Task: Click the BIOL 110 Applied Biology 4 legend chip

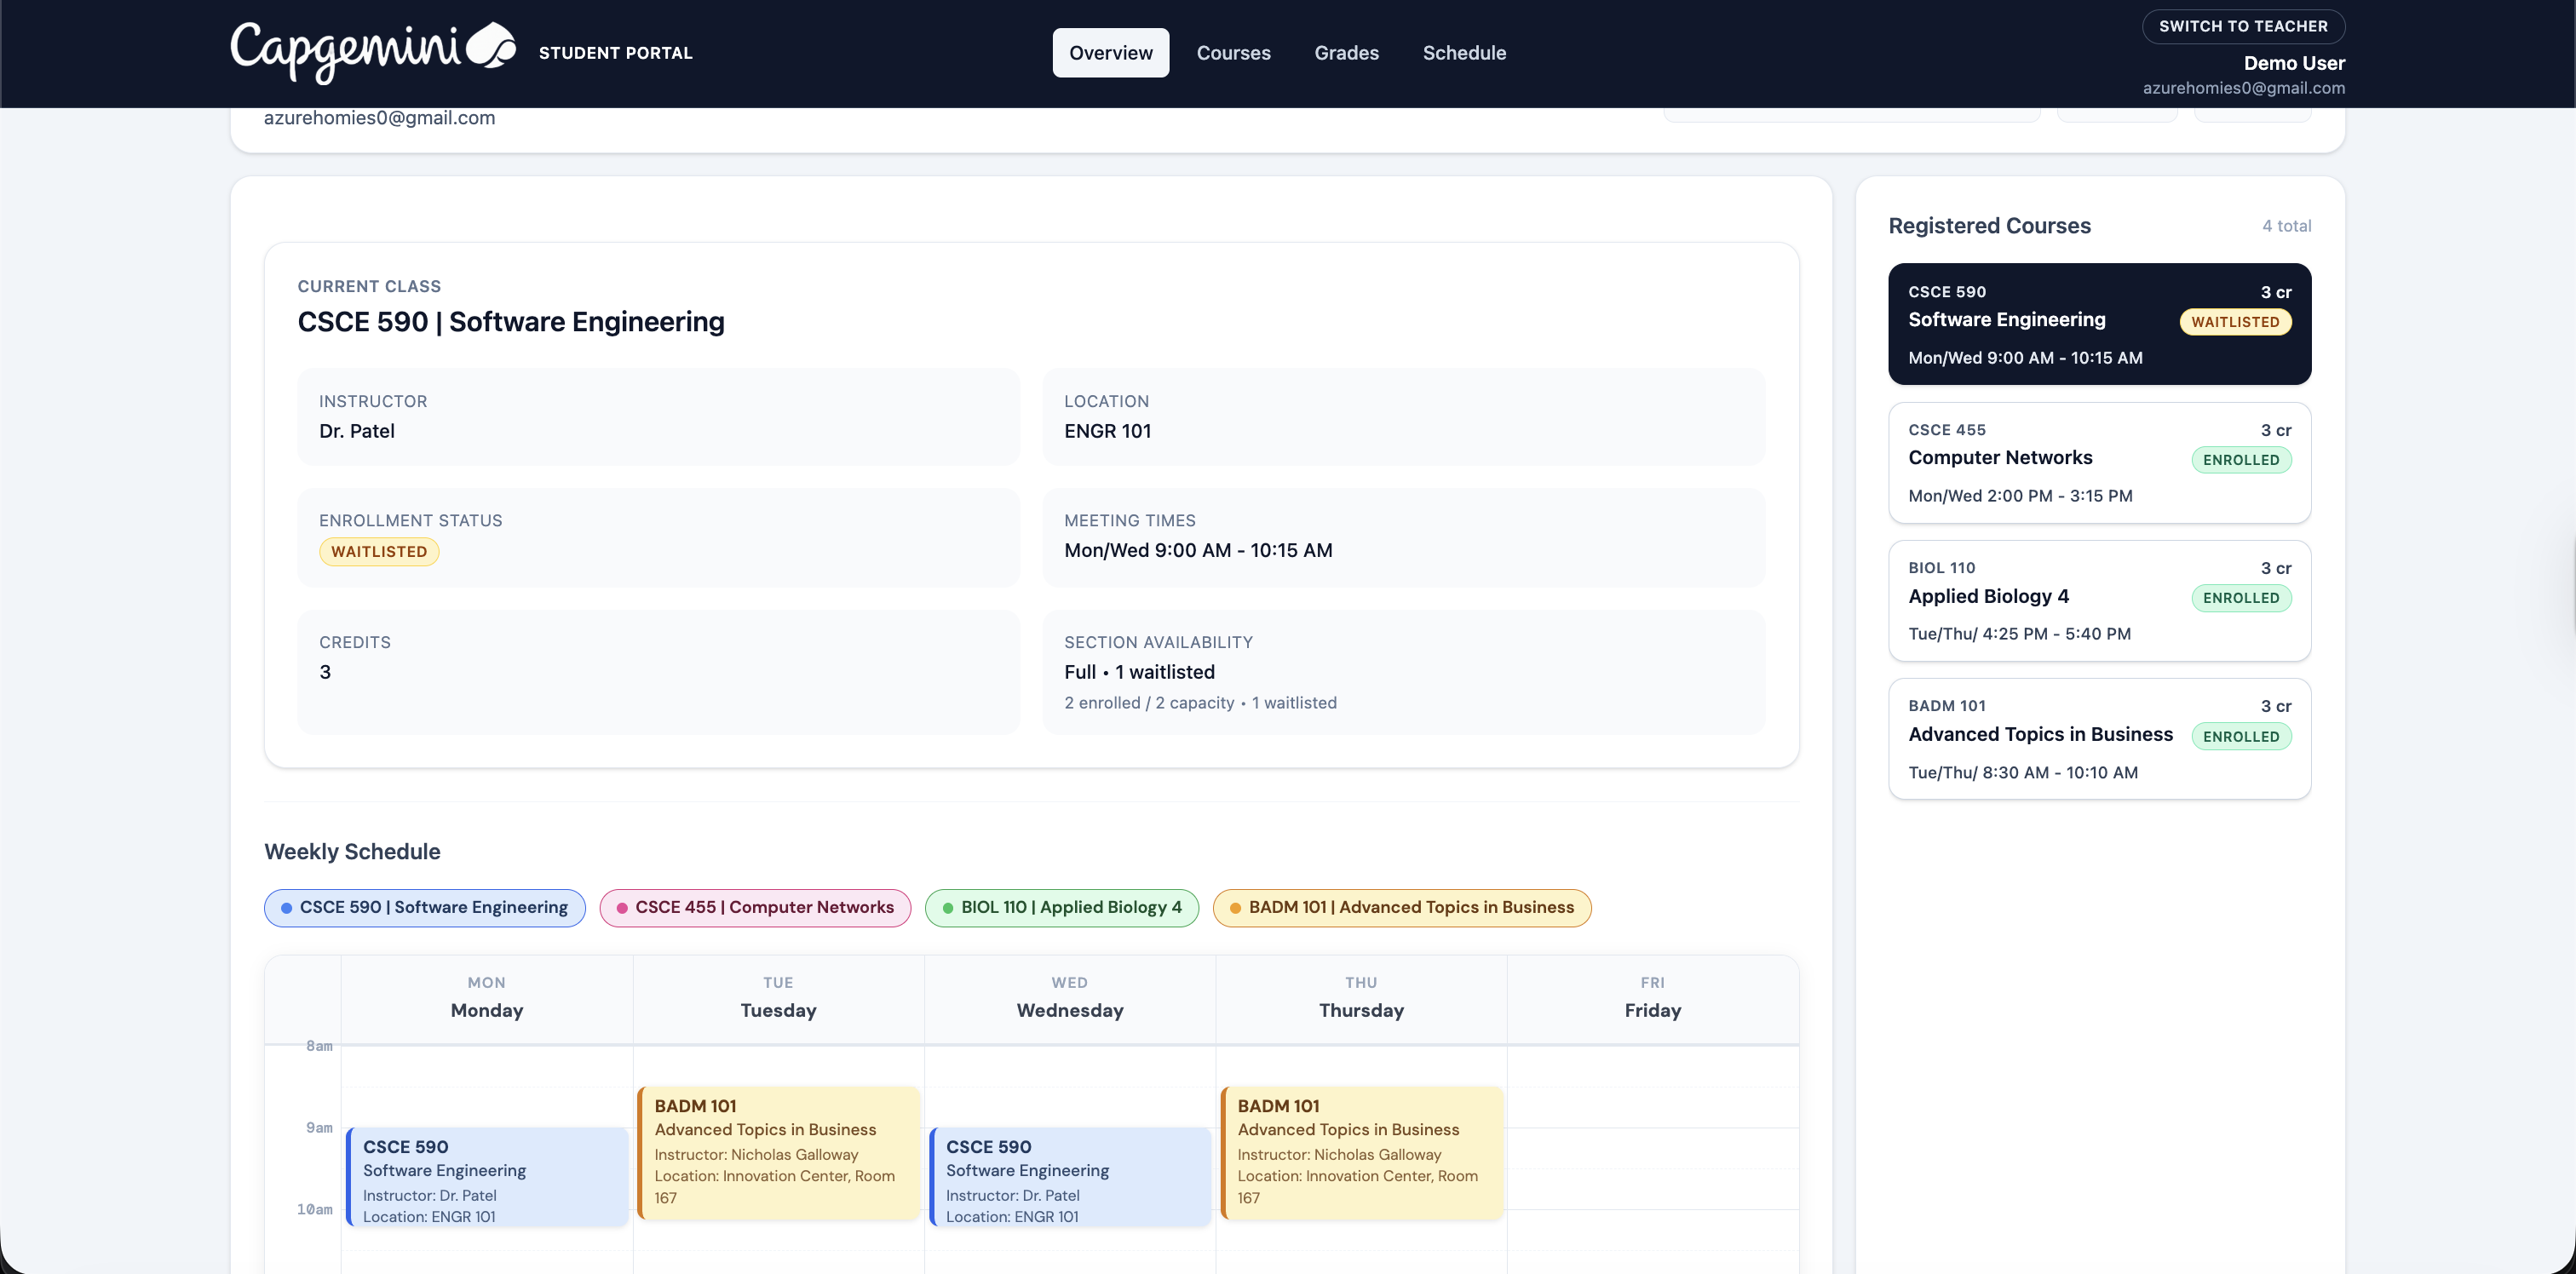Action: pos(1061,908)
